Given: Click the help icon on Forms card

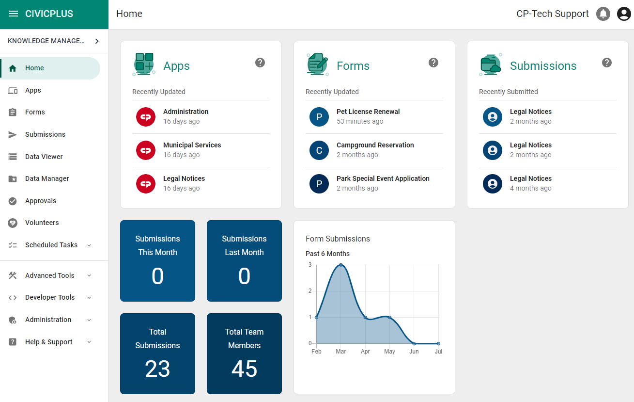Looking at the screenshot, I should click(433, 63).
